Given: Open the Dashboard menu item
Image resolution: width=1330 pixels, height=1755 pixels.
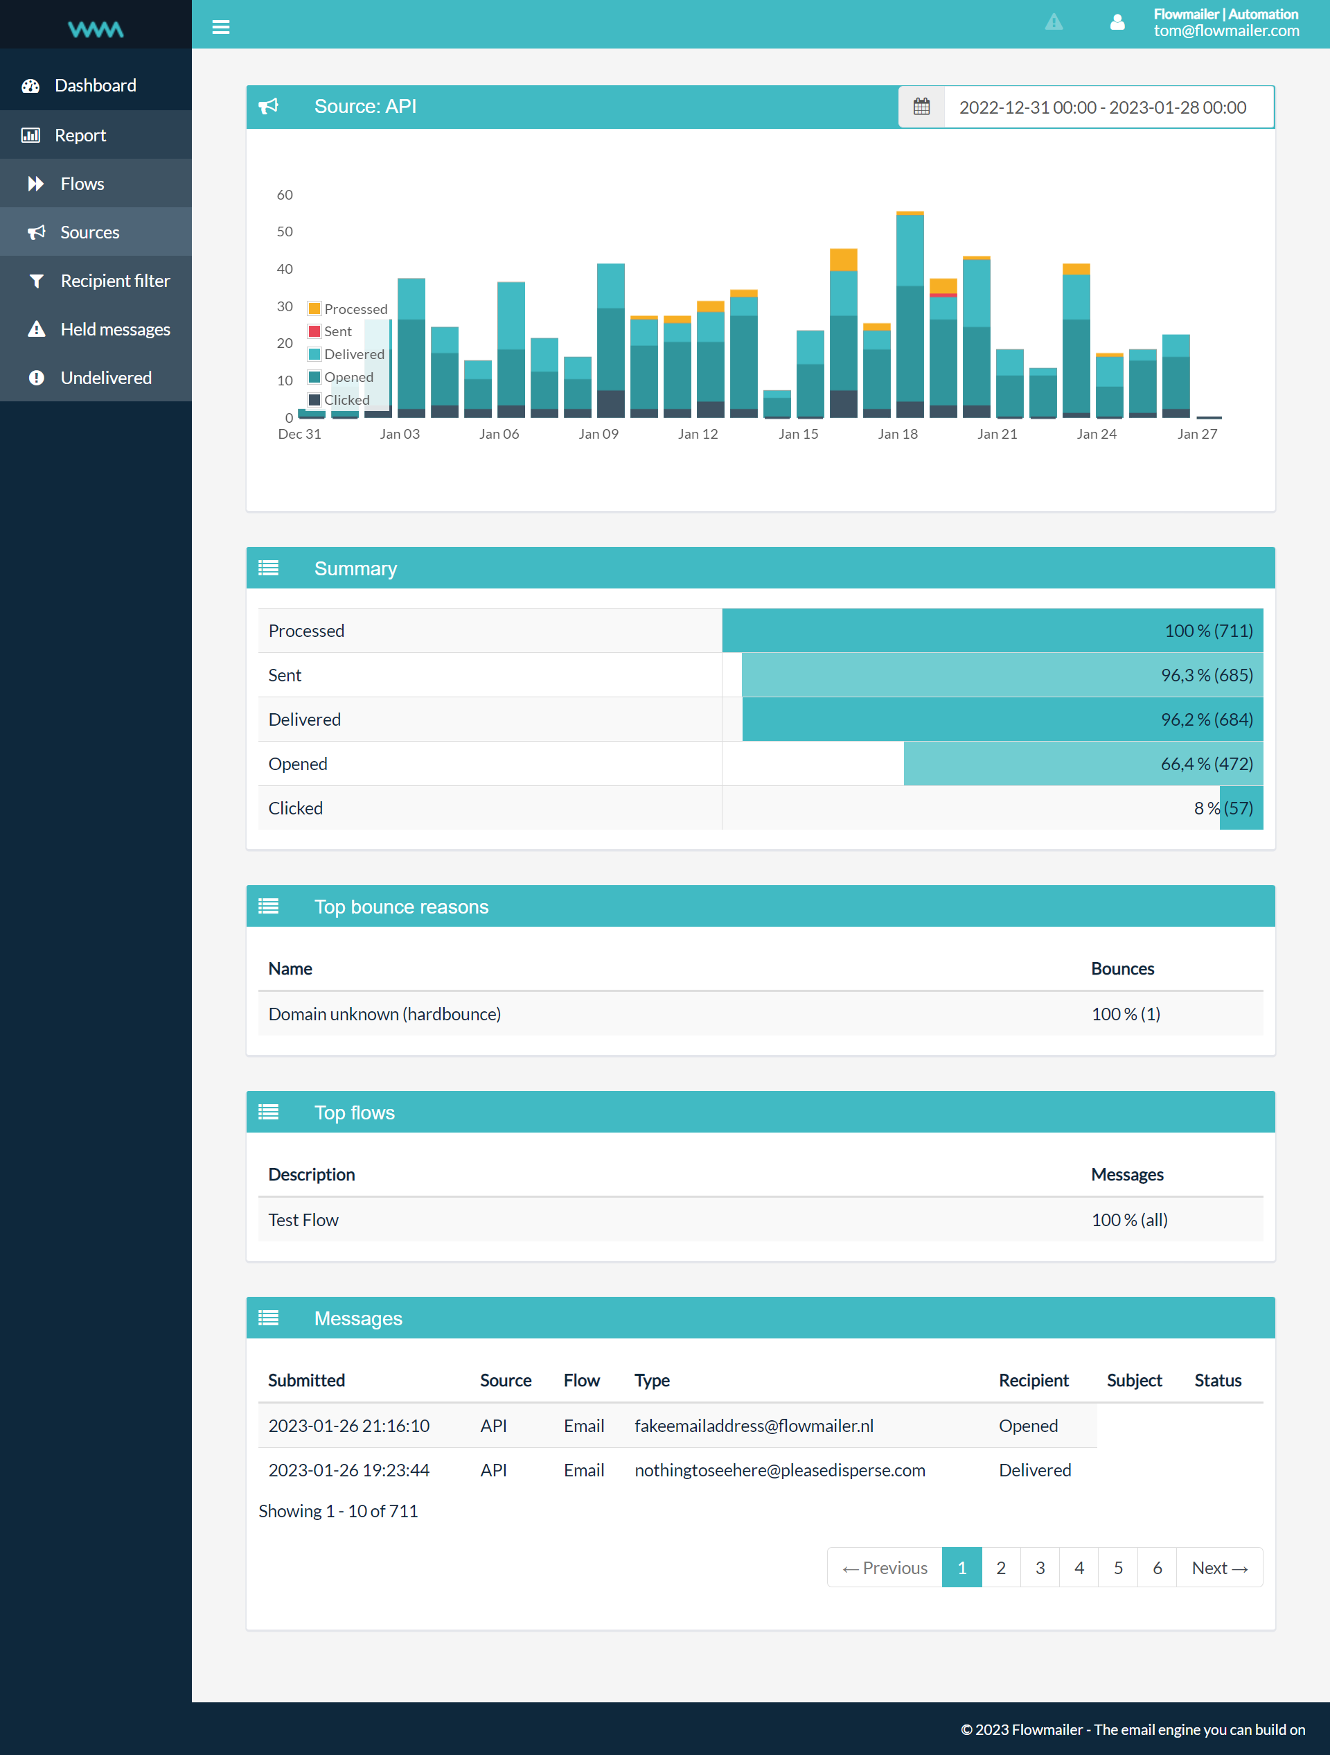Looking at the screenshot, I should click(96, 86).
